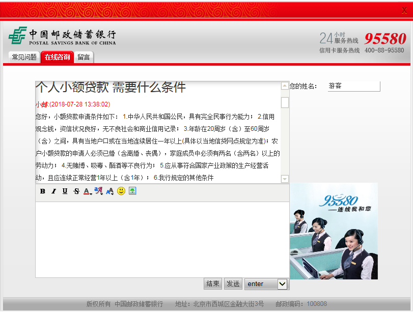Click the footer address 北京市西城区金融大街3号

point(228,304)
